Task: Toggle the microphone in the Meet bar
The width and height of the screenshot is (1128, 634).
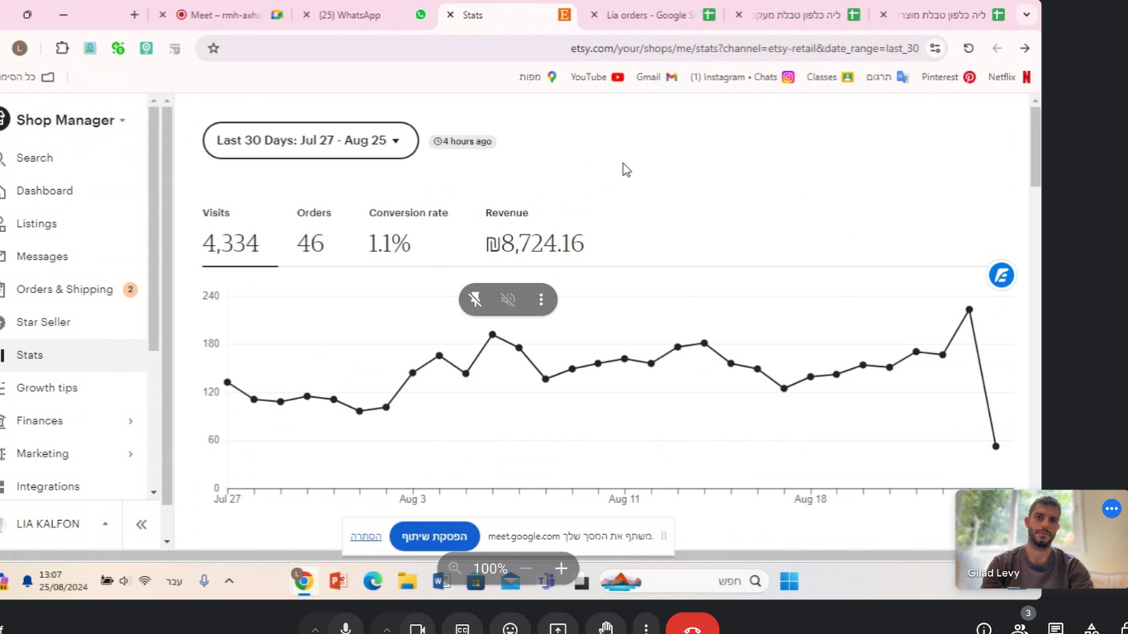Action: [346, 628]
